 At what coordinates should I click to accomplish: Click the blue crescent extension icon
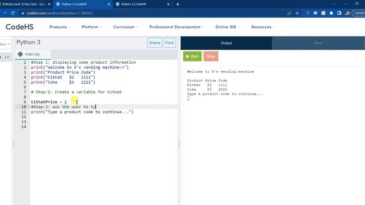(x=307, y=13)
